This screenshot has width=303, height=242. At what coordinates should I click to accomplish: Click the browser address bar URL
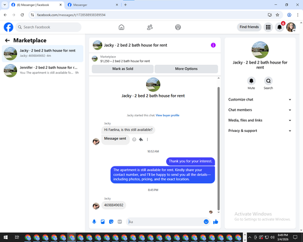tap(71, 15)
